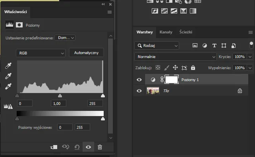Open the Warstwy panel menu
255x157 pixels.
coord(251,32)
